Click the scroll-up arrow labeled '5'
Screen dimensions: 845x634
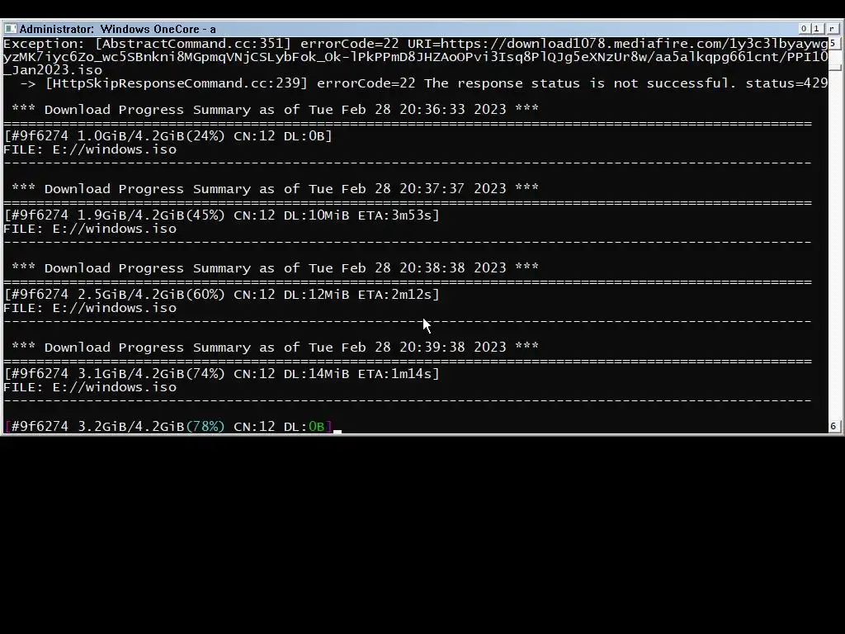click(833, 43)
